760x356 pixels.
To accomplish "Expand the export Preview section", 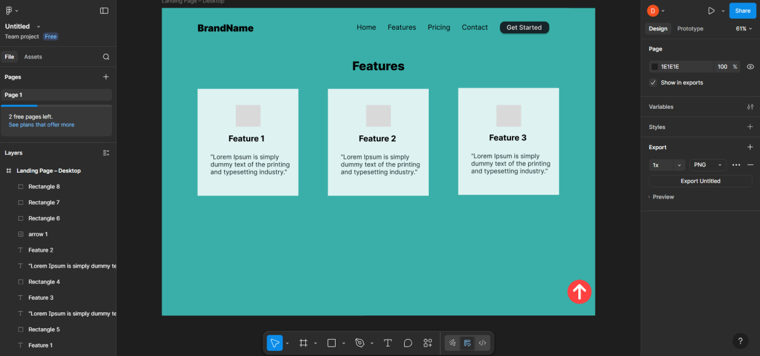I will click(x=661, y=197).
